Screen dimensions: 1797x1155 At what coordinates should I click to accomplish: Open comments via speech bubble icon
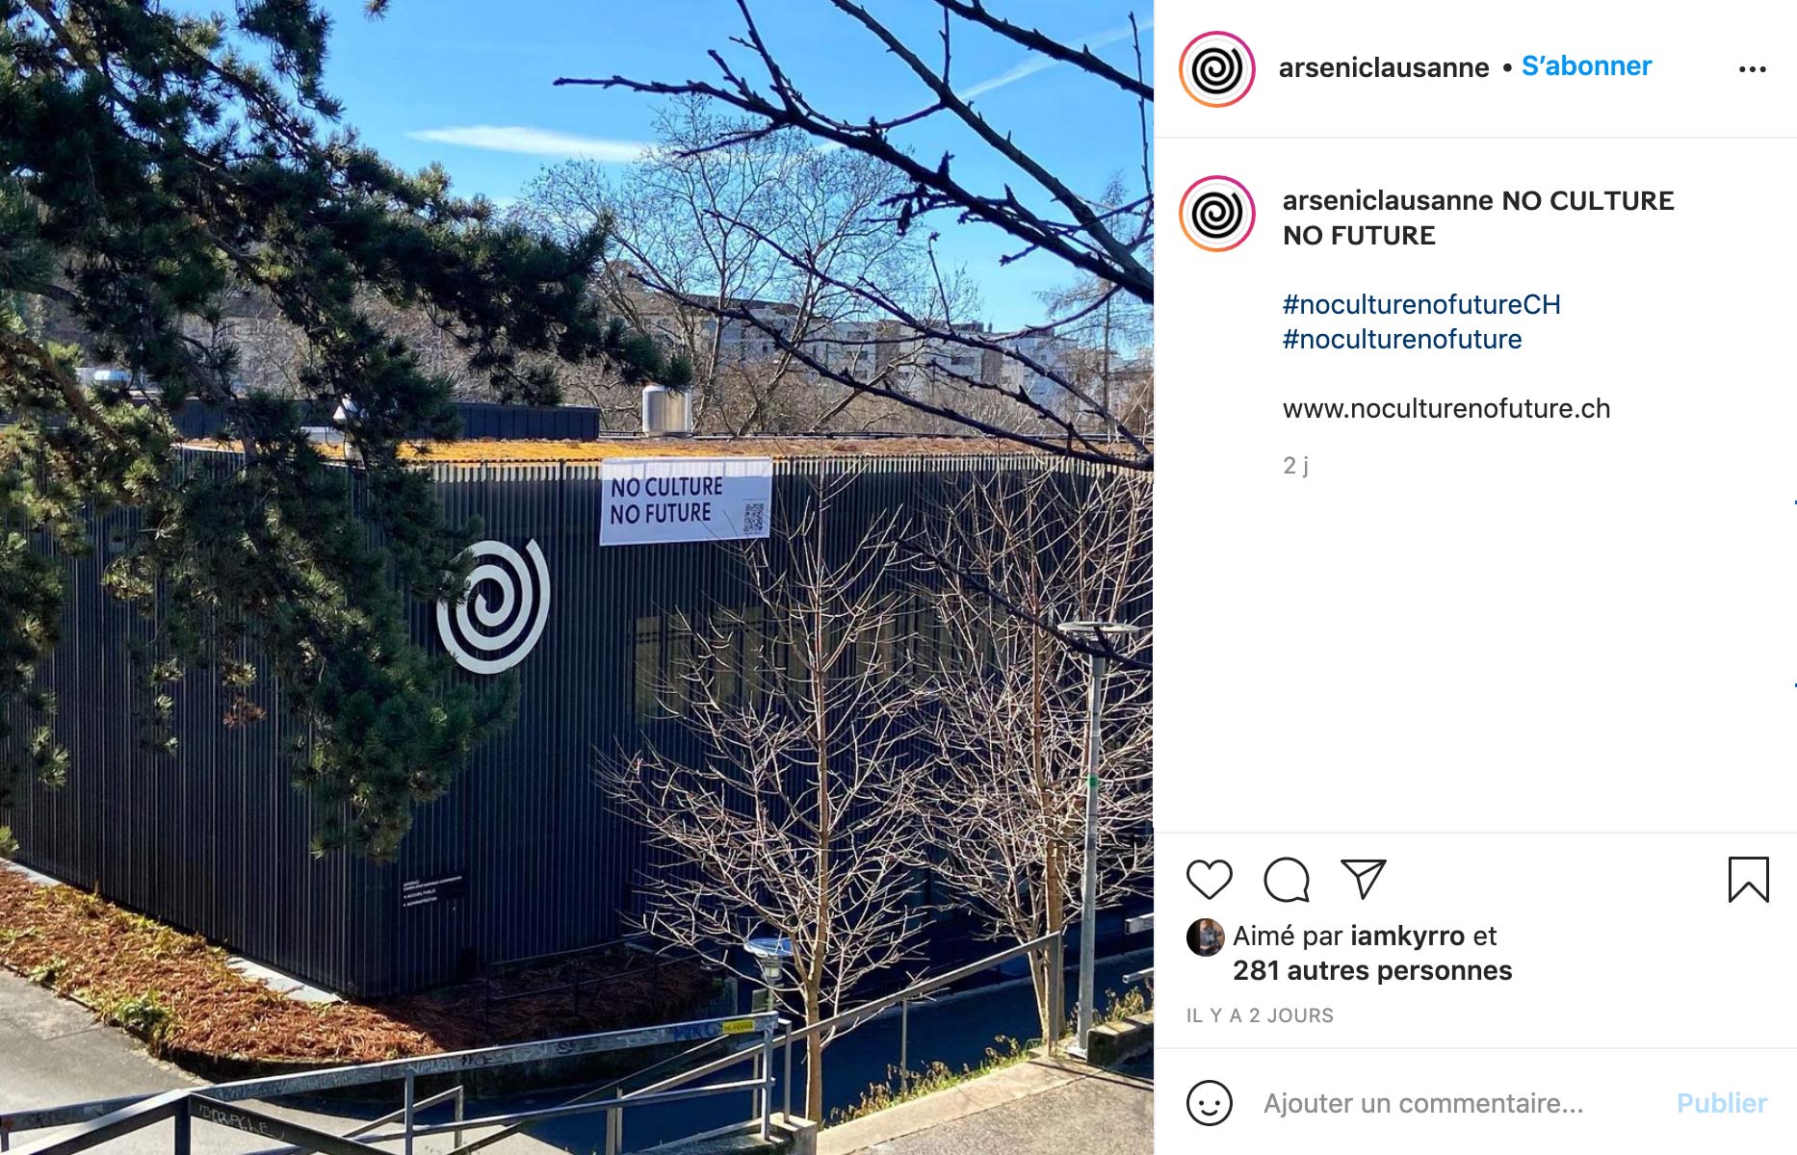[x=1287, y=879]
